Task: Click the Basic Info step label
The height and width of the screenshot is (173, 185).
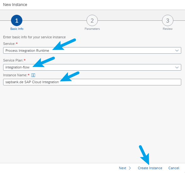Action: [x=17, y=29]
